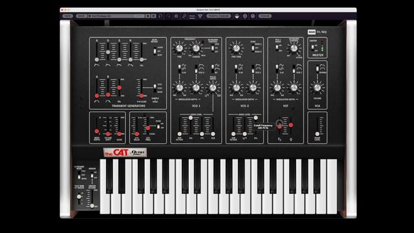
Task: Load the next preset with the right arrow
Action: coord(153,16)
